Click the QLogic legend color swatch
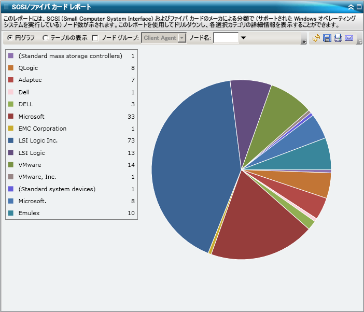This screenshot has width=364, height=312. (x=11, y=68)
